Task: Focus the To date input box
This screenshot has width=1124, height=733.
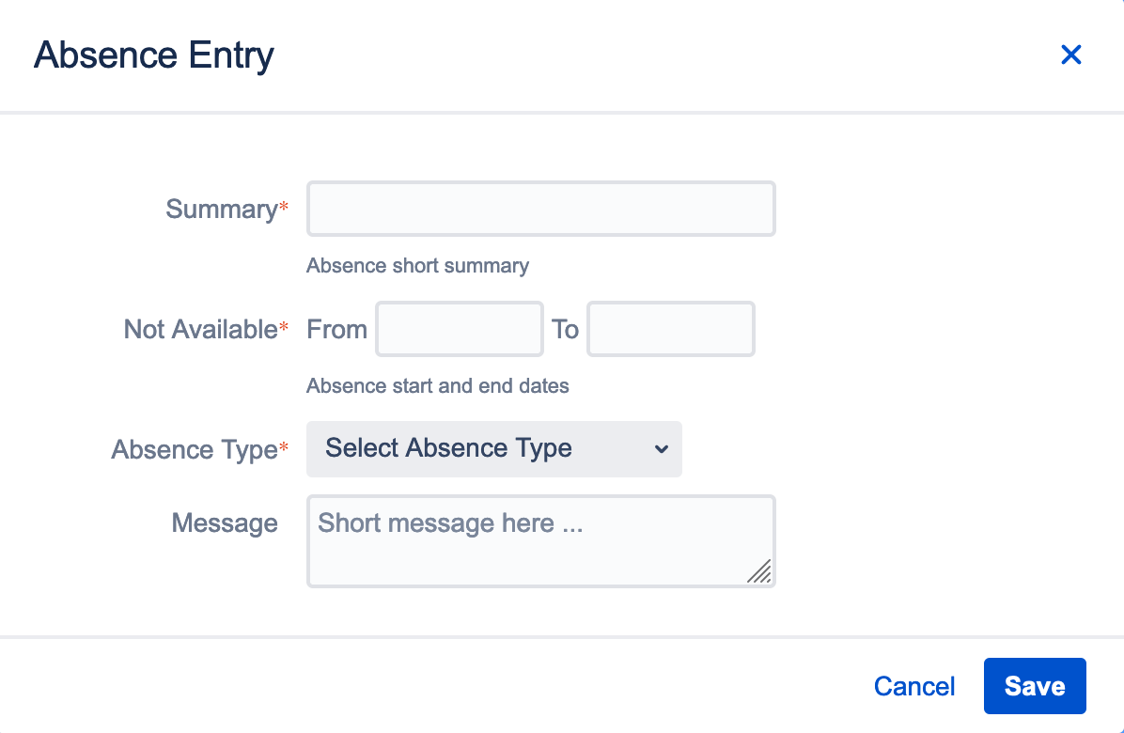Action: (670, 329)
